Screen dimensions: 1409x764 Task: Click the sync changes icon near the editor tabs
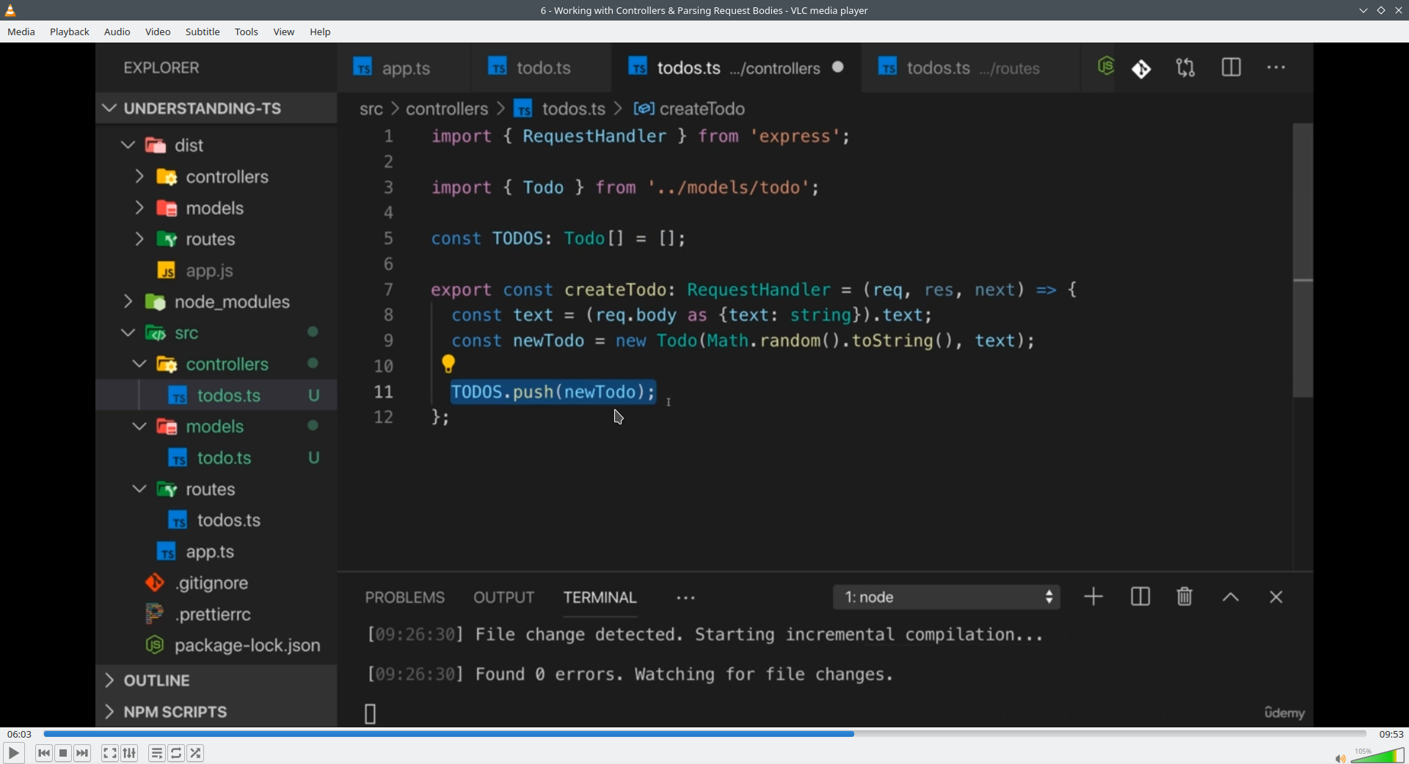tap(1186, 67)
